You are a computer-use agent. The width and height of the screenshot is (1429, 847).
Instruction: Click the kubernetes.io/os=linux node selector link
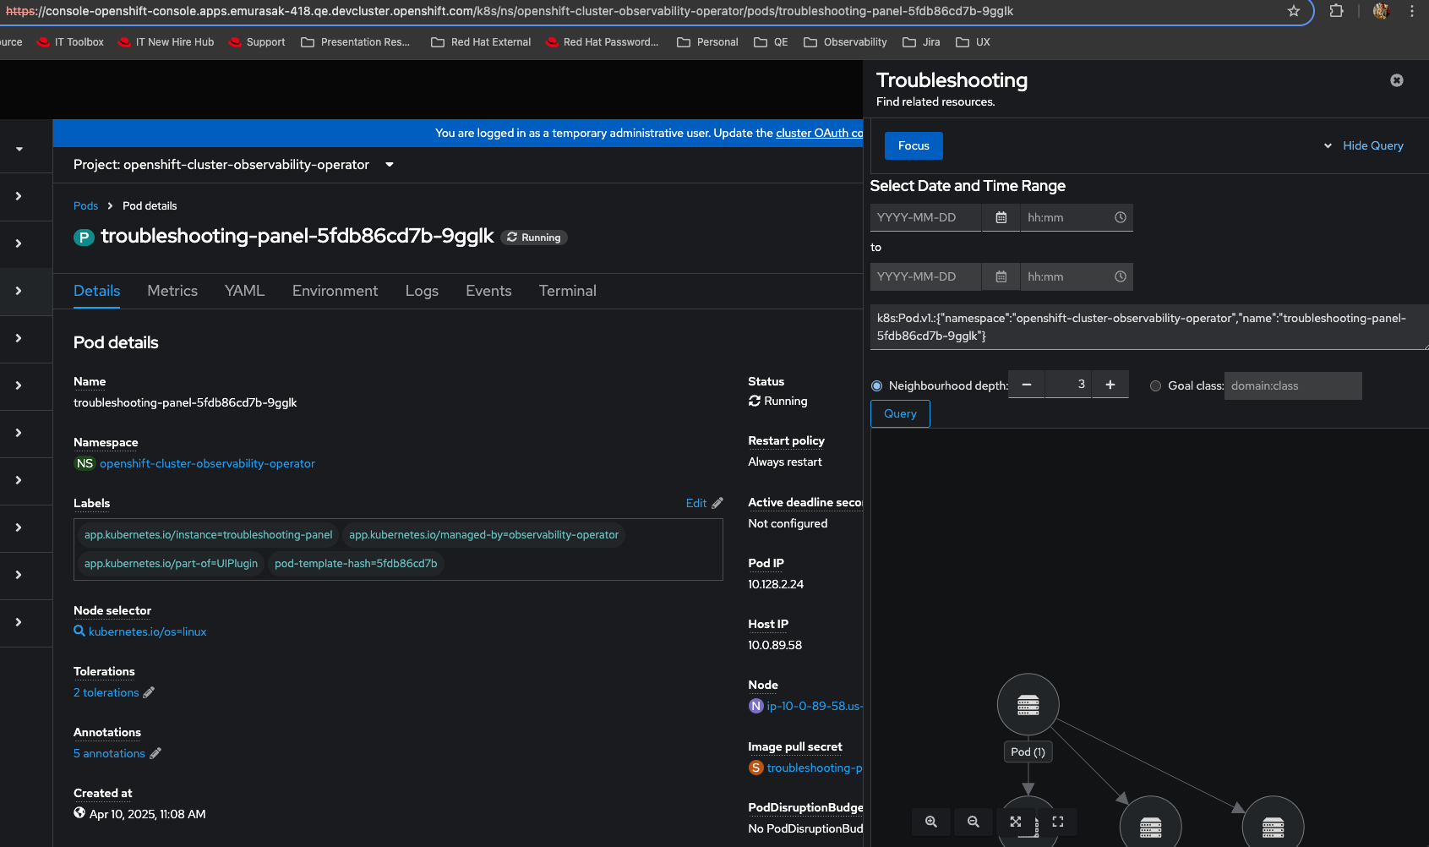click(x=148, y=631)
